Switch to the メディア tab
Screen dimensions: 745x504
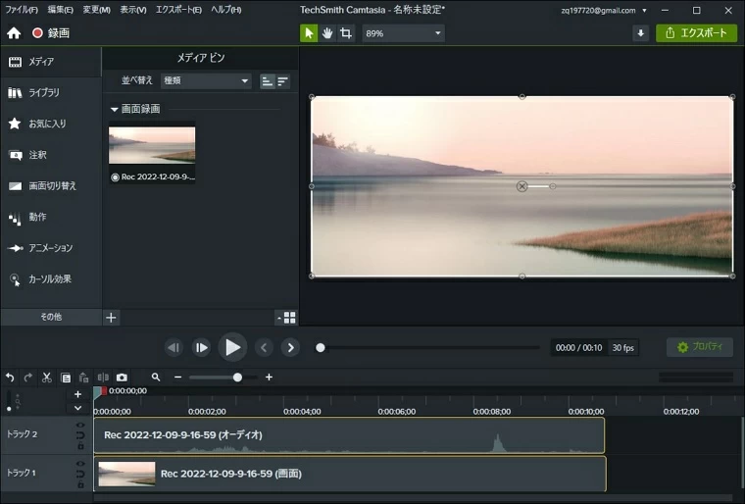[x=51, y=62]
